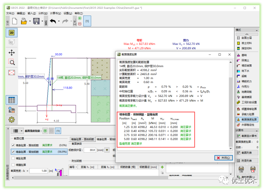The height and width of the screenshot is (192, 265).
Task: Switch to the 2D view
Action: (x=12, y=33)
